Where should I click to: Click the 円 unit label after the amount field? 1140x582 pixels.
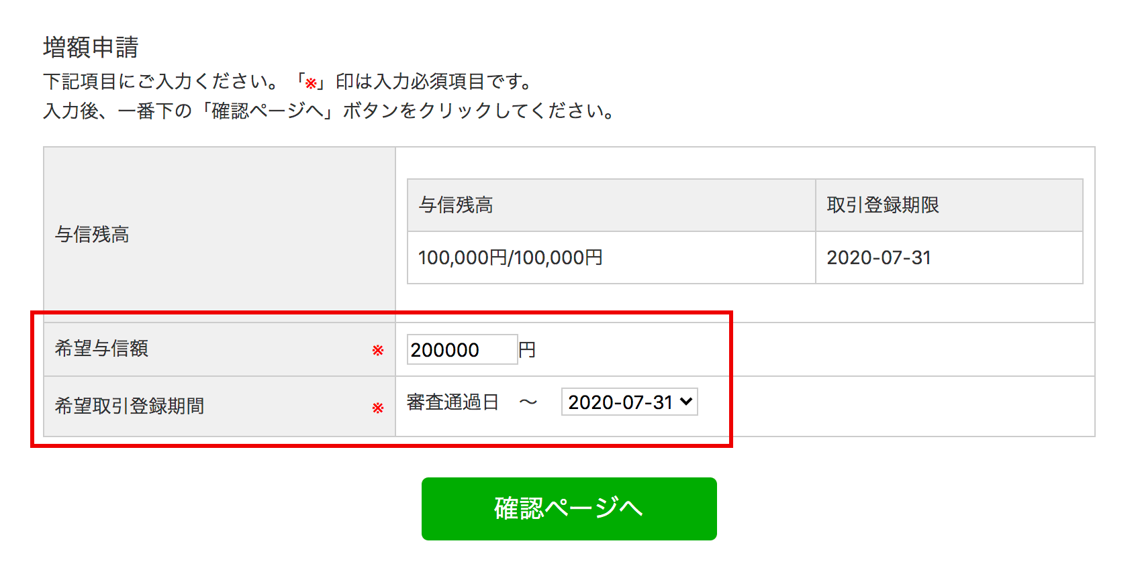[527, 350]
